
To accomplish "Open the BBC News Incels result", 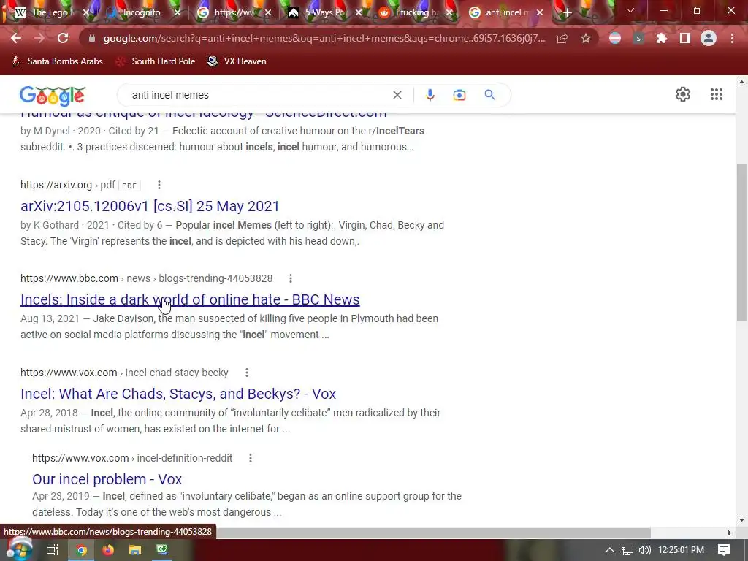I will click(190, 299).
